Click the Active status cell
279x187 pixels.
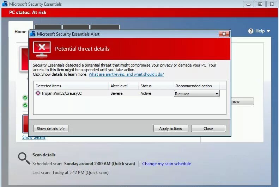146,93
